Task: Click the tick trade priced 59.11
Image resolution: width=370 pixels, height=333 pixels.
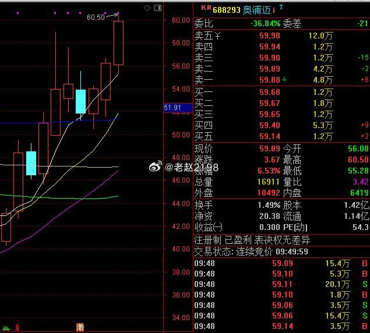Action: tap(282, 285)
